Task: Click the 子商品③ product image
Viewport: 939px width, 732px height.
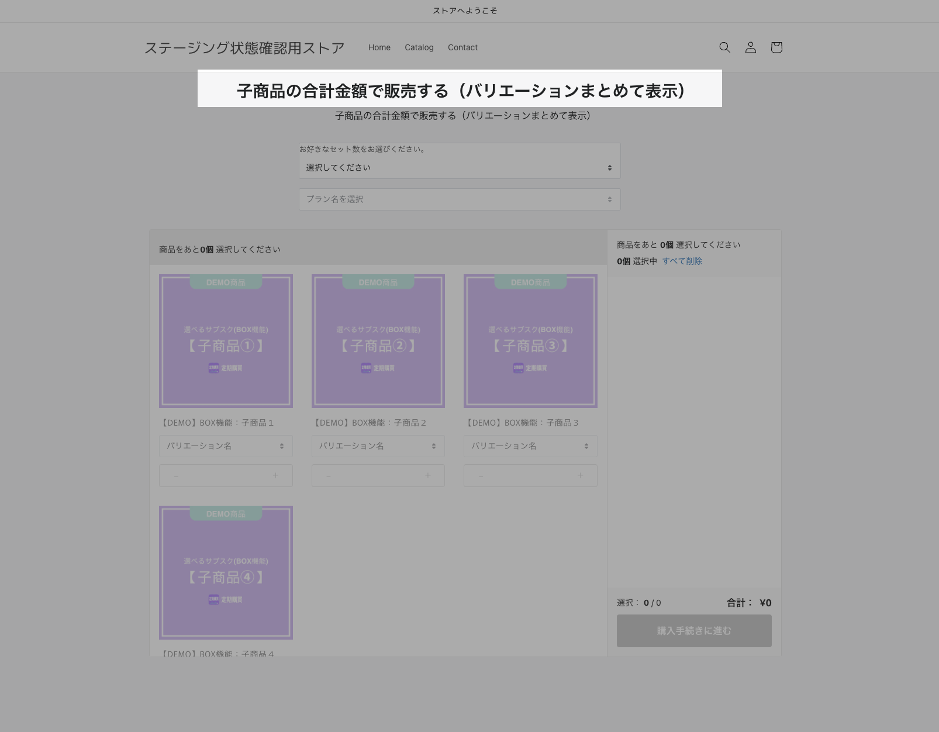Action: (x=530, y=341)
